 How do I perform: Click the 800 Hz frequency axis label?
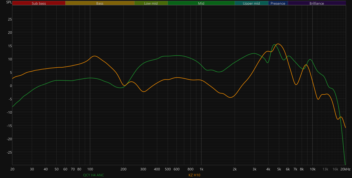(191, 169)
